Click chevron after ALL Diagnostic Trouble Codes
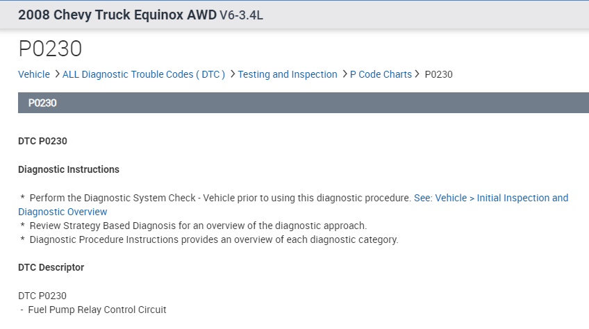The height and width of the screenshot is (329, 589). pyautogui.click(x=232, y=74)
